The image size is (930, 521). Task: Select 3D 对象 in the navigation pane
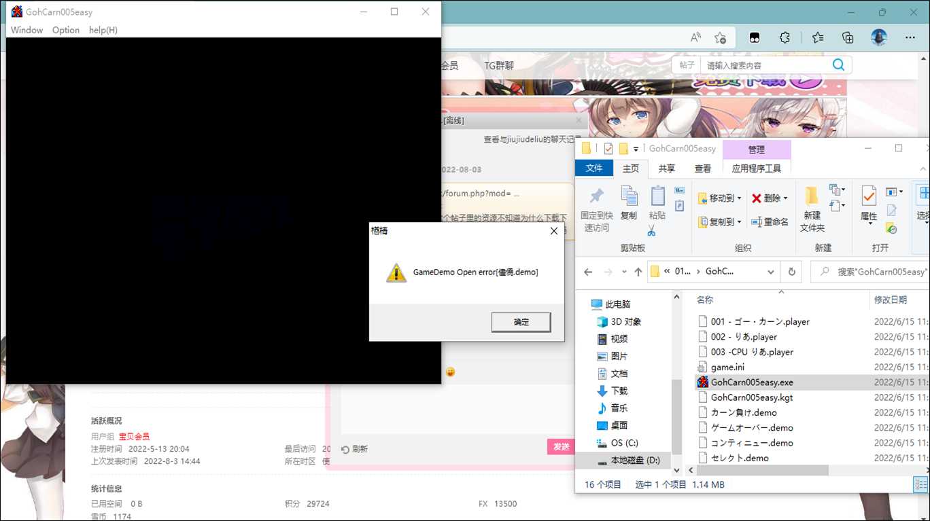[619, 321]
